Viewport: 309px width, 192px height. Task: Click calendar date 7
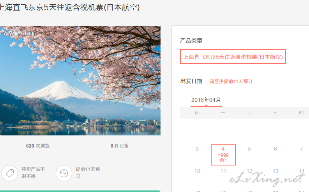click(x=302, y=149)
